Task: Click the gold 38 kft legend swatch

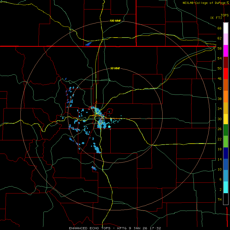Action: [226, 108]
